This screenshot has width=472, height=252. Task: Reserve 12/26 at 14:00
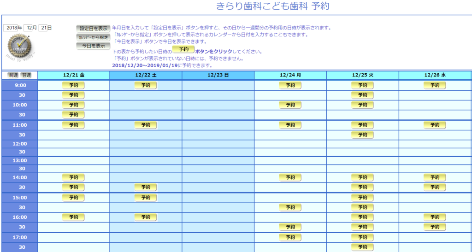pos(435,178)
